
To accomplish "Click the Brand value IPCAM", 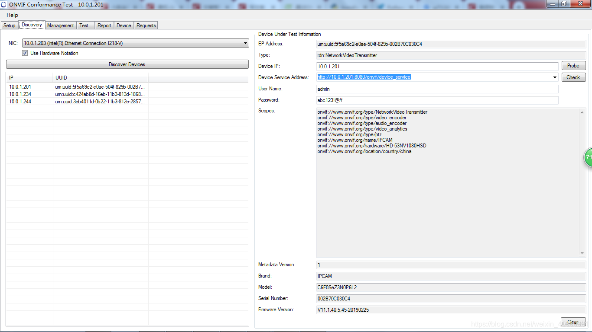I will tap(325, 276).
